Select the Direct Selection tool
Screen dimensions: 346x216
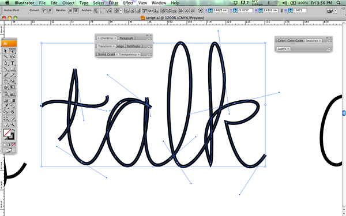coord(13,51)
